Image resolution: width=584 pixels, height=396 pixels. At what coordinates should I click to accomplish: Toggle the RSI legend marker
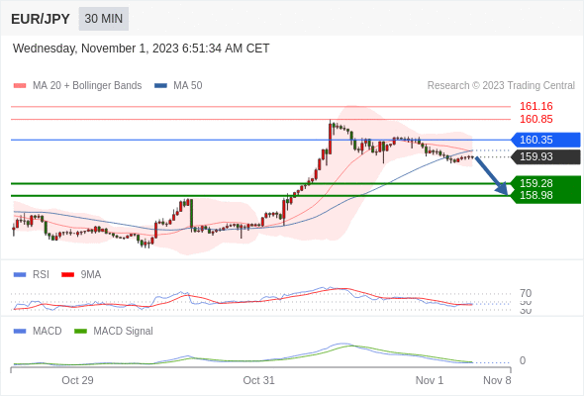[x=20, y=275]
